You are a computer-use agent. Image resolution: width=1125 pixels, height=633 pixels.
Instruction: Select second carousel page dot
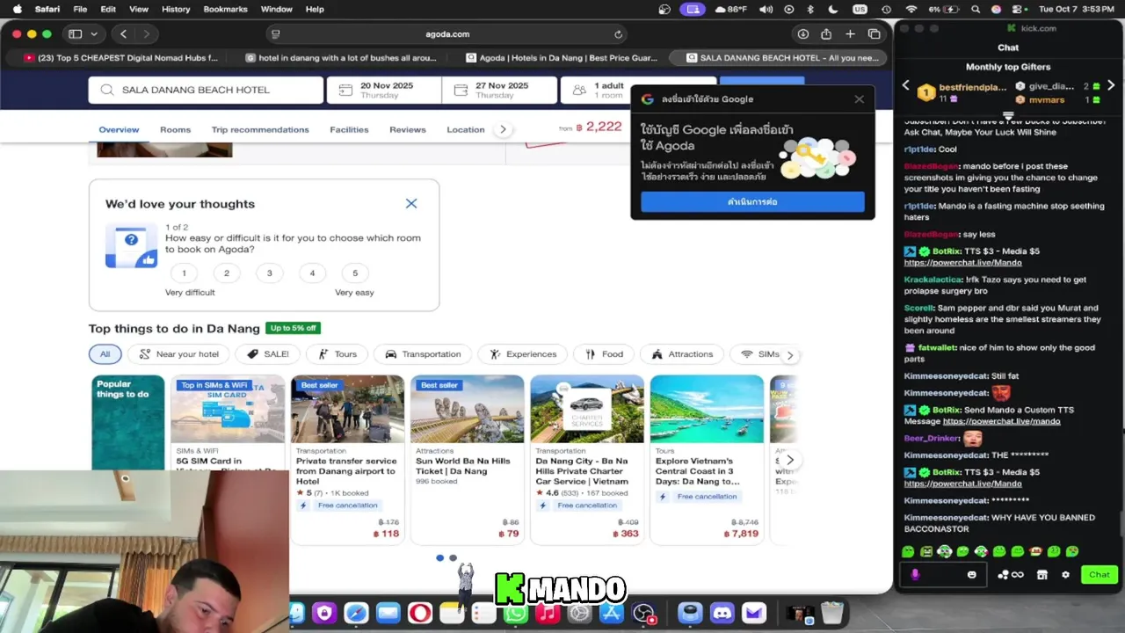pos(453,557)
